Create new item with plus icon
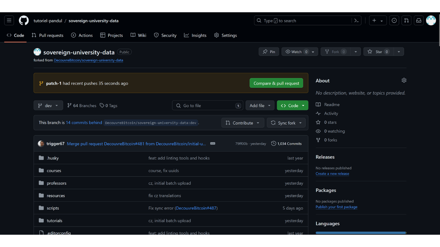 pos(374,21)
